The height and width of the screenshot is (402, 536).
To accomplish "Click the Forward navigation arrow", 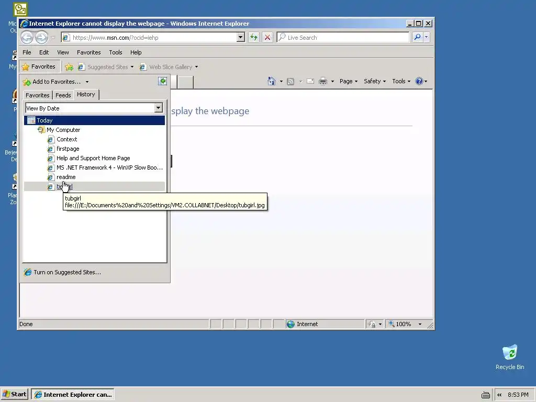I will click(x=41, y=37).
